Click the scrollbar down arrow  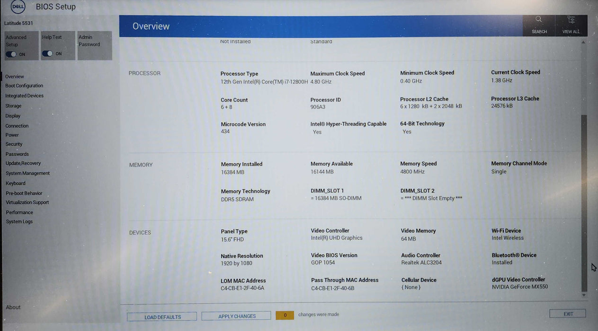point(584,295)
